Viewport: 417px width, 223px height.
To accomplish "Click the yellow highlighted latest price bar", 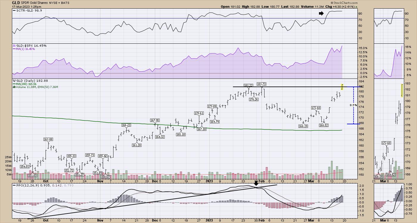I will click(x=343, y=87).
